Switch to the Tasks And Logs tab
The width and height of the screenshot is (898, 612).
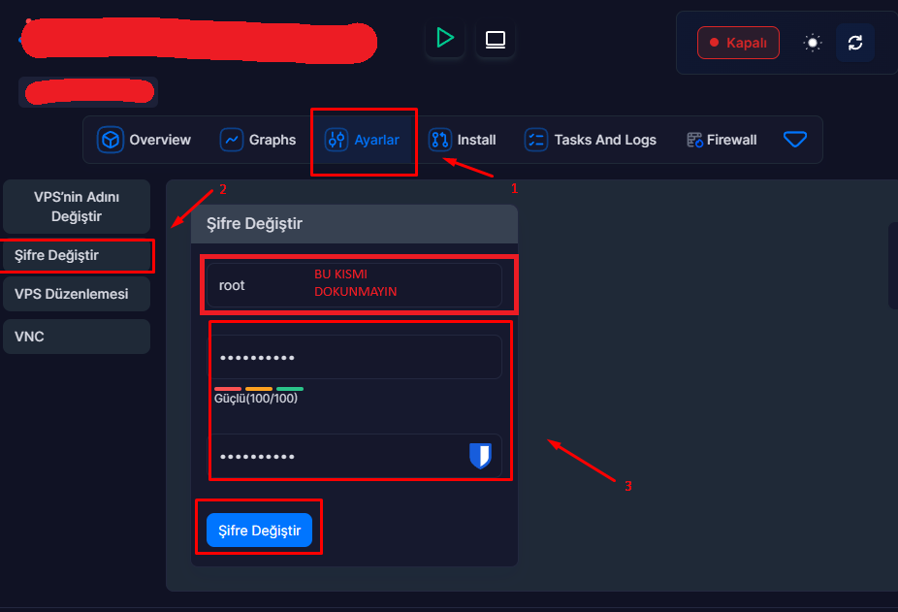click(591, 140)
